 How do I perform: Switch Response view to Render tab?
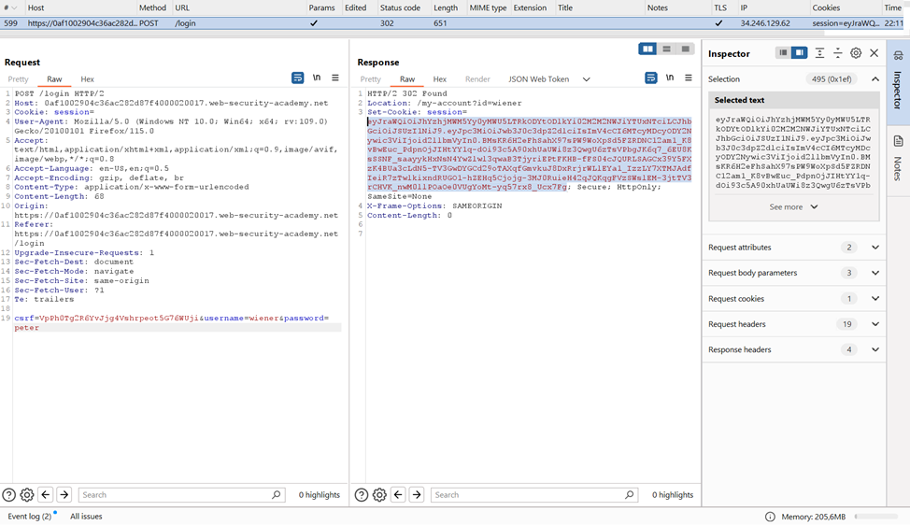(x=477, y=79)
